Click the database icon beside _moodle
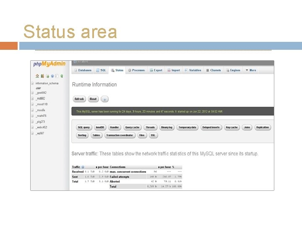The width and height of the screenshot is (302, 226). click(32, 110)
